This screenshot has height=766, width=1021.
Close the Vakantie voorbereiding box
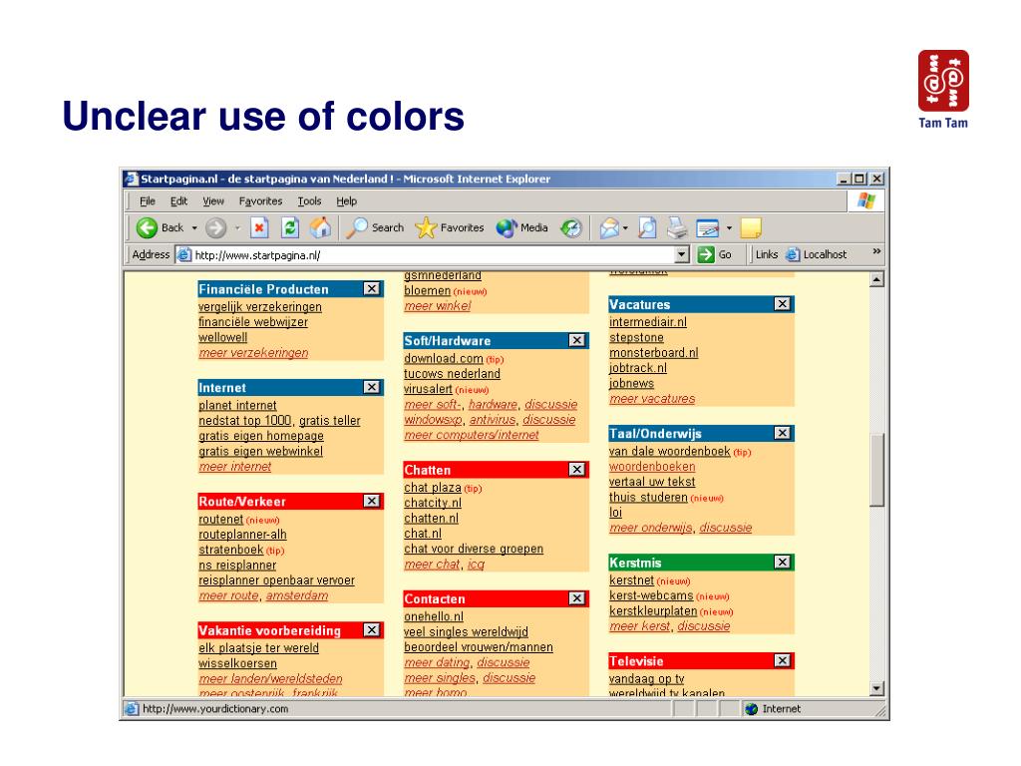(x=371, y=630)
